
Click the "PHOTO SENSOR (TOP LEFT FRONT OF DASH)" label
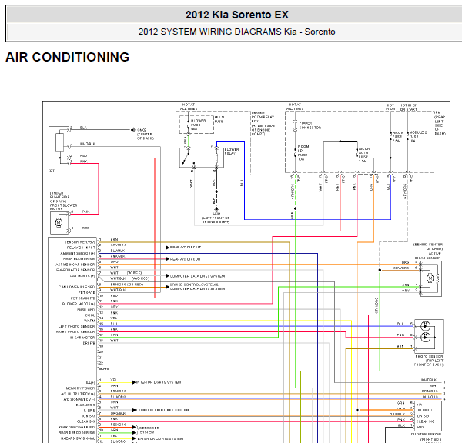[429, 361]
